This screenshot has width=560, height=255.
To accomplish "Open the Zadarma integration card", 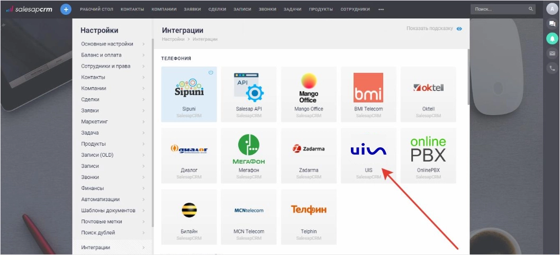I will [309, 156].
